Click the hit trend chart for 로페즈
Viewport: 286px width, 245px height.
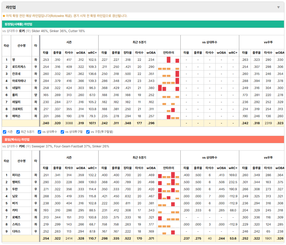(169, 217)
